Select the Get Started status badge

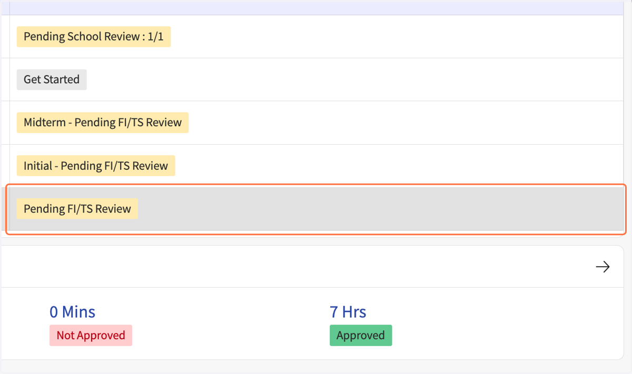tap(52, 80)
